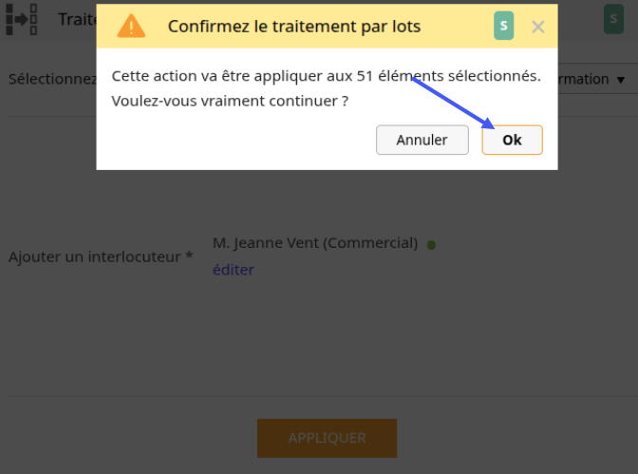
Task: Select the M. Jeanne Vent (Commercial) entry
Action: click(315, 243)
